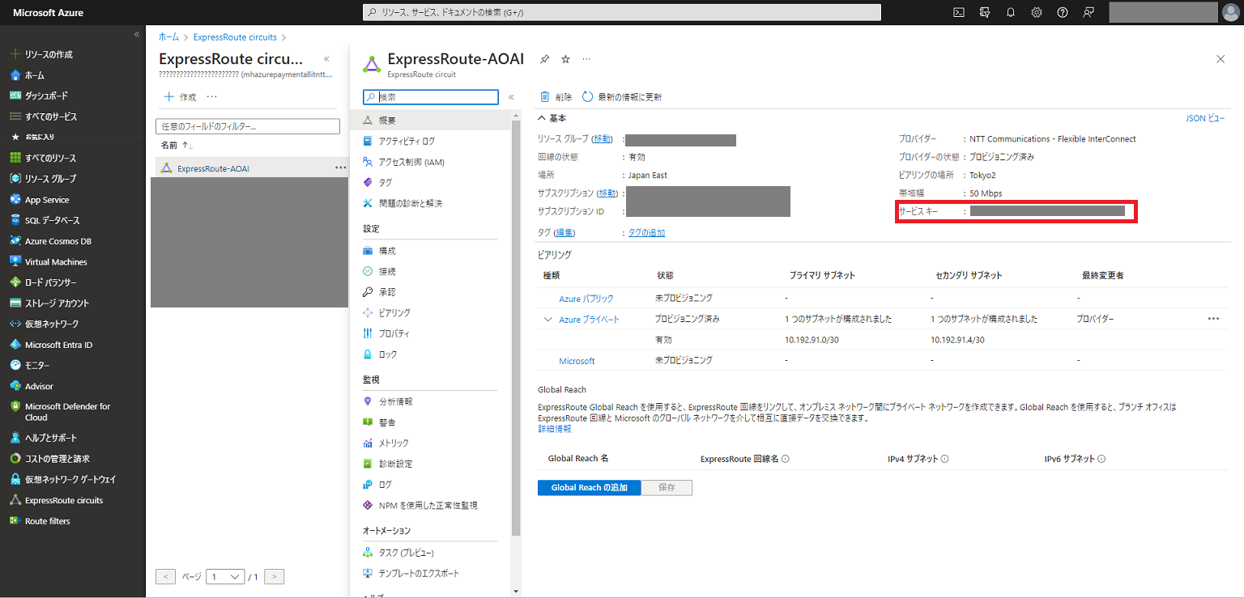Open the notifications bell
1244x598 pixels.
coord(1010,12)
